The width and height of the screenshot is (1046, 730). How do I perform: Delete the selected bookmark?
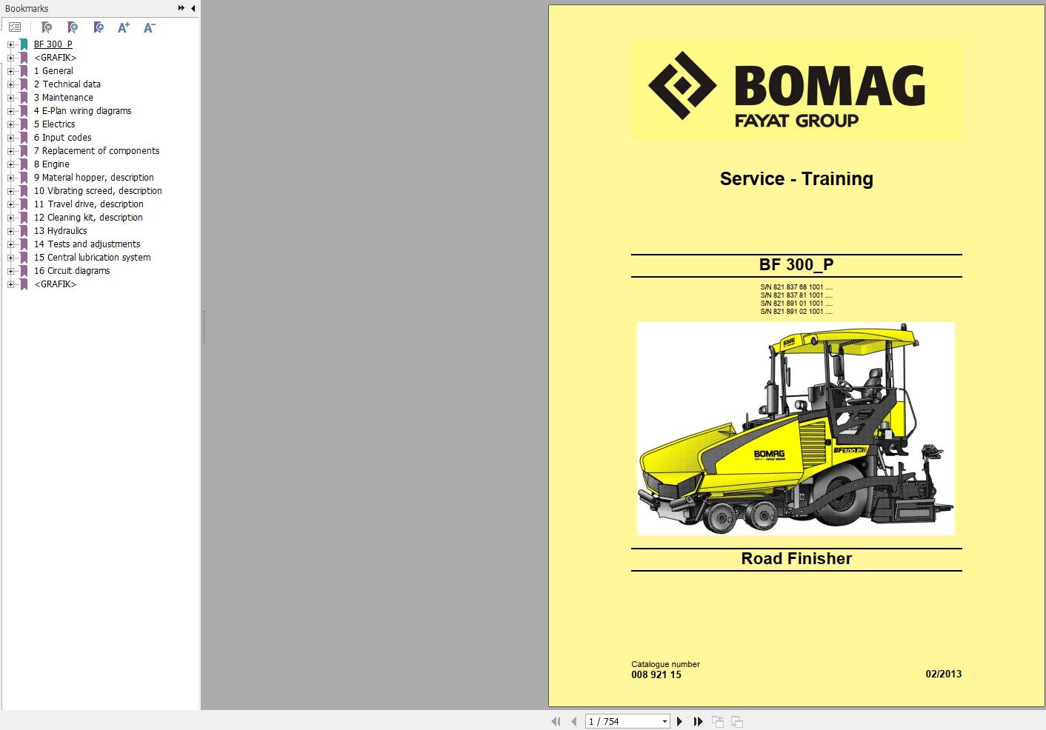click(46, 27)
